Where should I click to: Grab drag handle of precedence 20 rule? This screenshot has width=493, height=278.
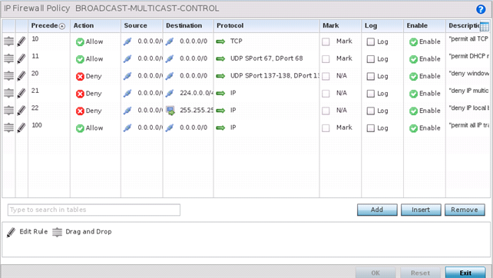pos(8,76)
